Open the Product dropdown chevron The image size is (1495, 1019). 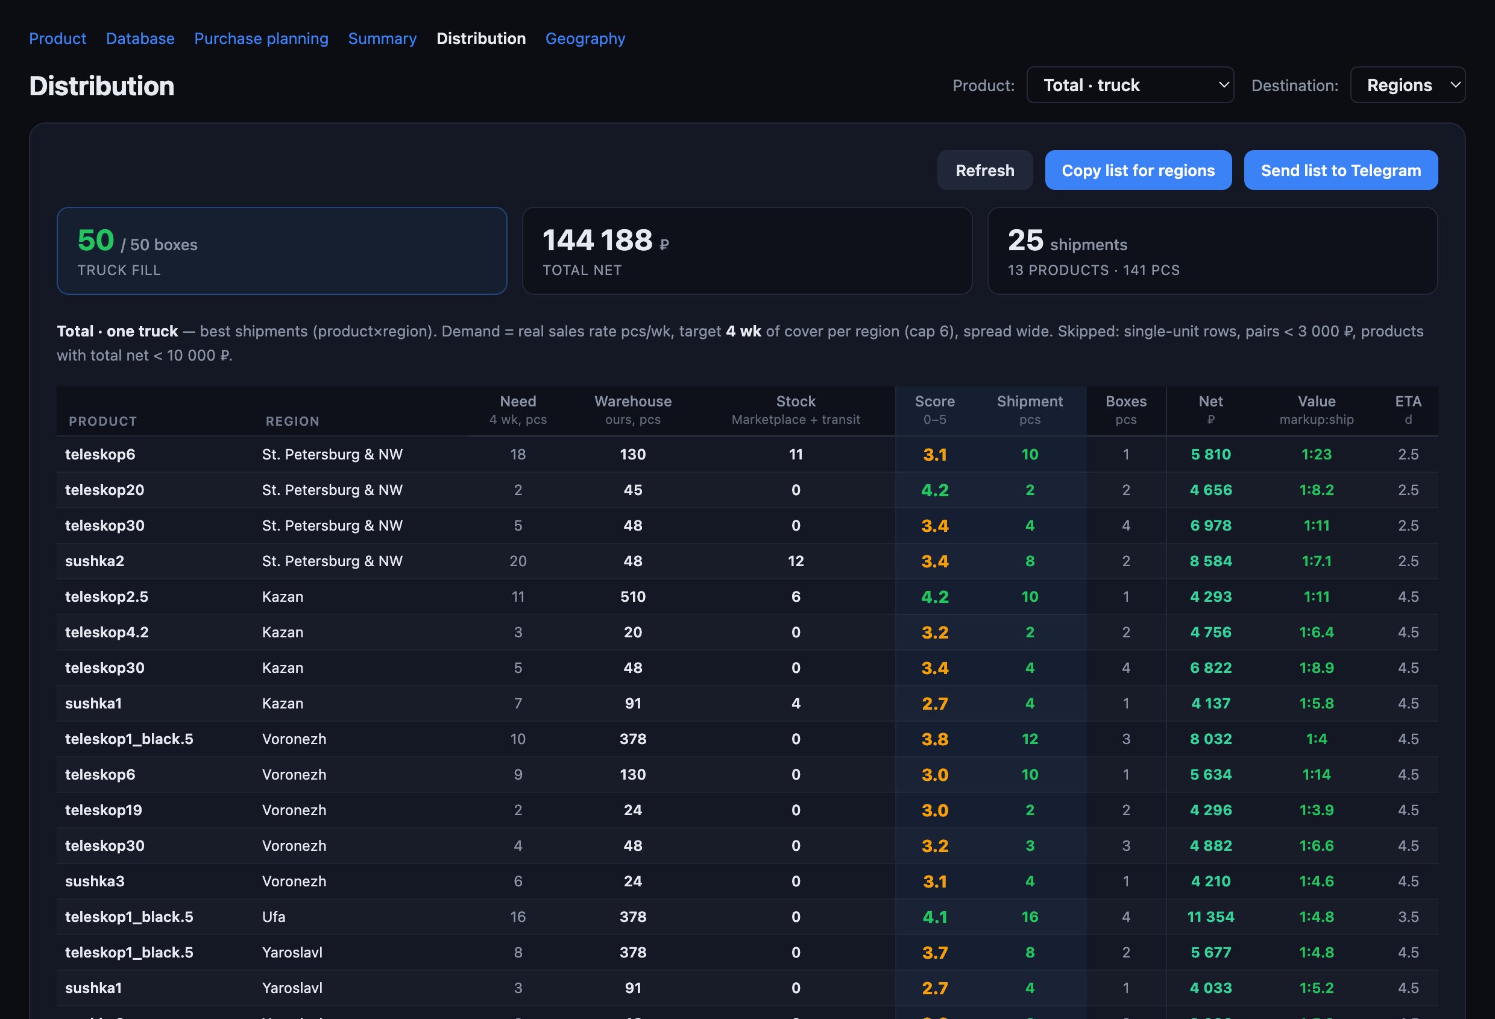1223,85
